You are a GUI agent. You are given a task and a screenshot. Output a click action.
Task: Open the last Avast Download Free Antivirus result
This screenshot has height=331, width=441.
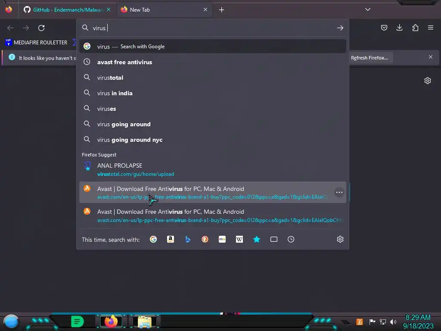tap(213, 215)
